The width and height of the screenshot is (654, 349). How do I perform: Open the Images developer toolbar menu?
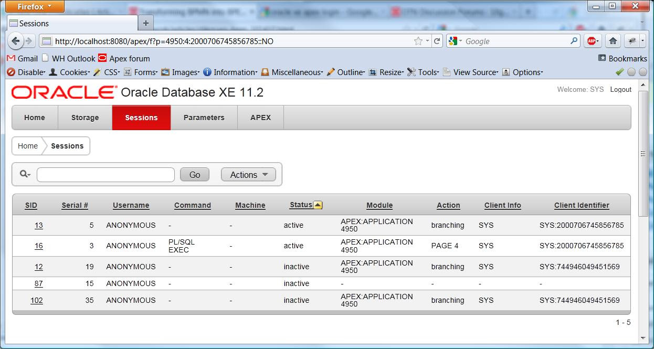[180, 72]
